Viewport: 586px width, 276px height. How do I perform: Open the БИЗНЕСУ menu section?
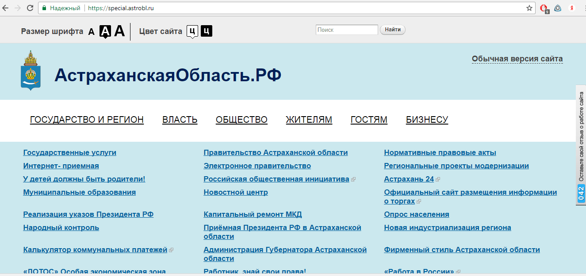pos(427,120)
